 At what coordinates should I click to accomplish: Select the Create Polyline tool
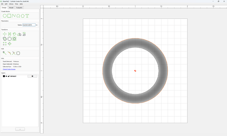14,16
